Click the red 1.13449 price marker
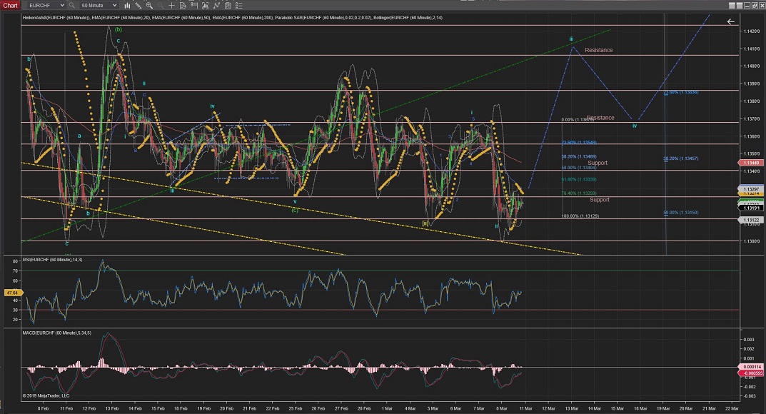 pyautogui.click(x=751, y=163)
